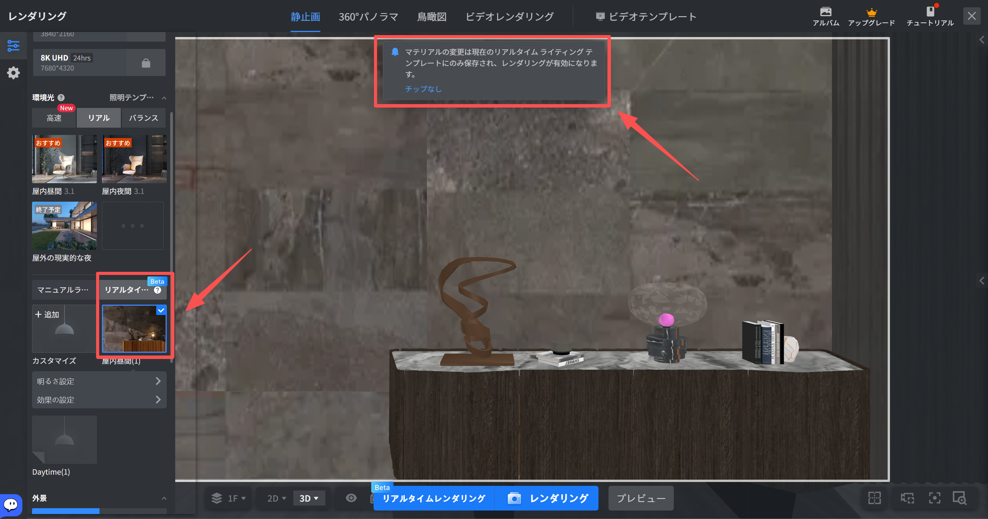Screen dimensions: 988x519
Task: Click the ＋追加 customize lighting button
Action: (64, 329)
